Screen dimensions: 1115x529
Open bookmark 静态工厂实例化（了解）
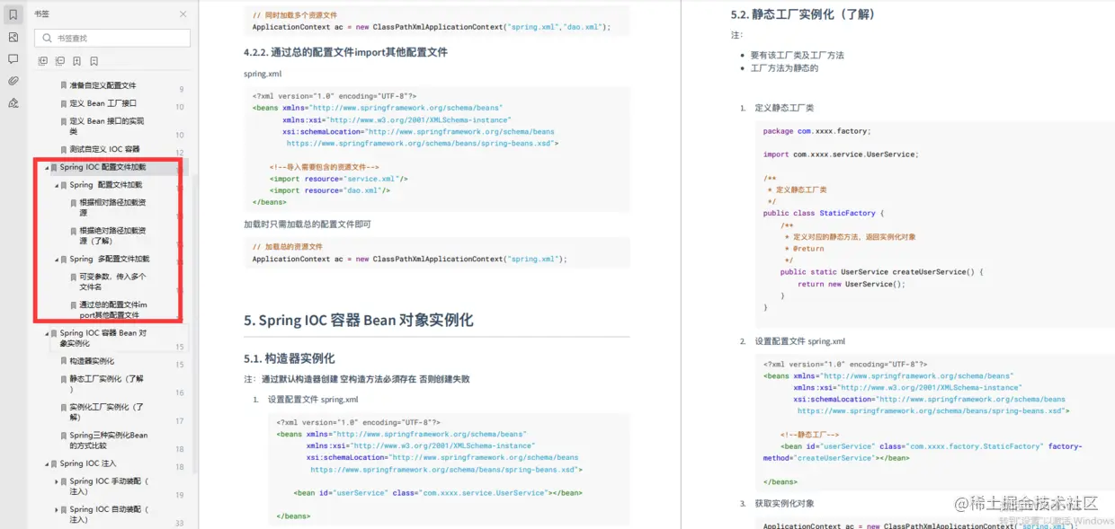pyautogui.click(x=107, y=384)
